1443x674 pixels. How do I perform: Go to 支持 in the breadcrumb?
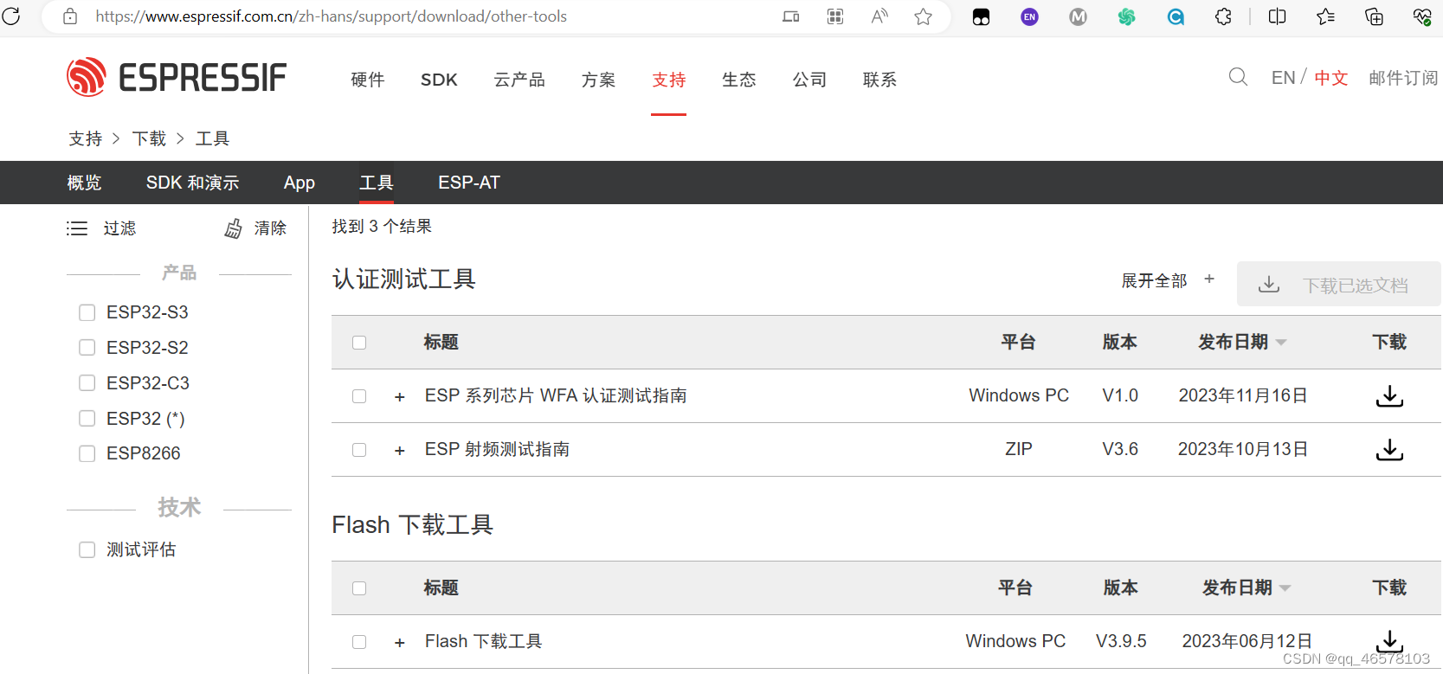[86, 138]
